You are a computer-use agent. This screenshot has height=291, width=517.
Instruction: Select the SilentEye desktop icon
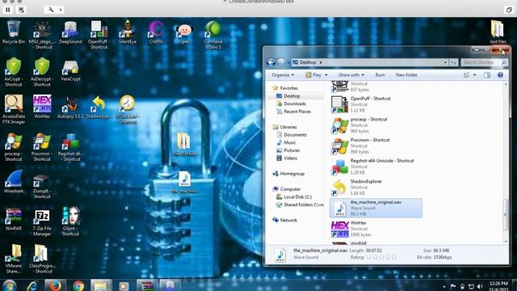128,32
